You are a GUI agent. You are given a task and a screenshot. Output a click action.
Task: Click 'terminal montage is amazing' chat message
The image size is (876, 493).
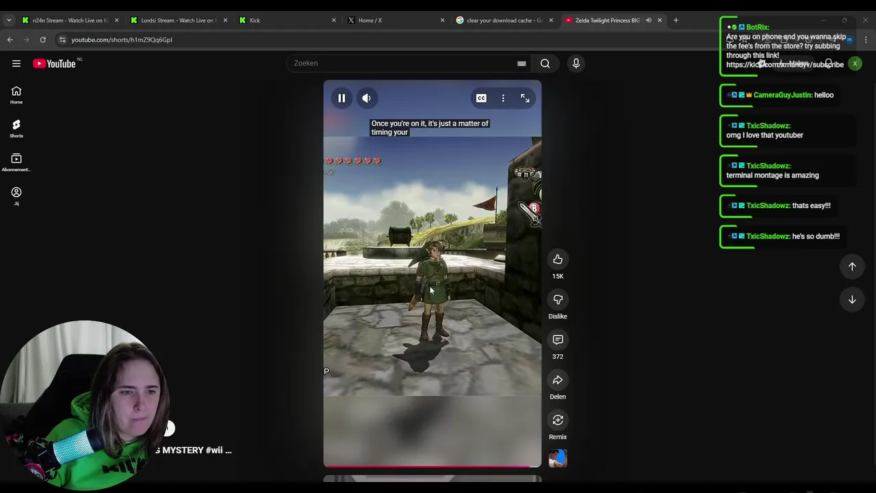coord(773,175)
